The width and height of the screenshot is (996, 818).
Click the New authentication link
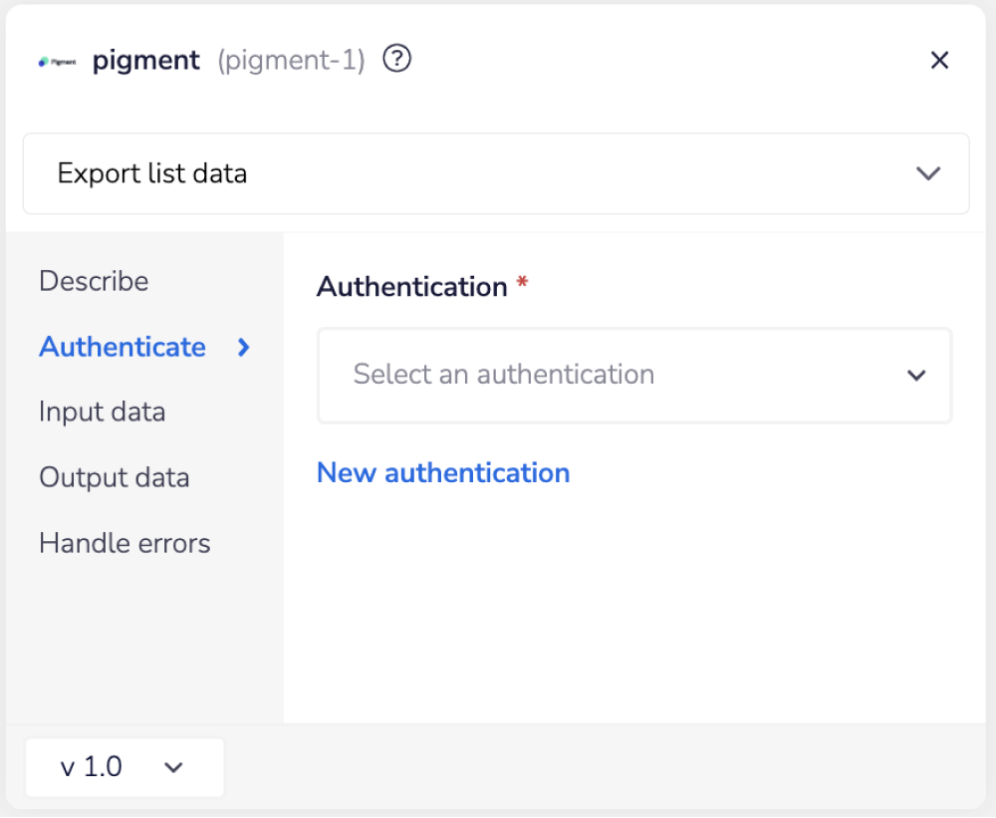click(x=443, y=472)
